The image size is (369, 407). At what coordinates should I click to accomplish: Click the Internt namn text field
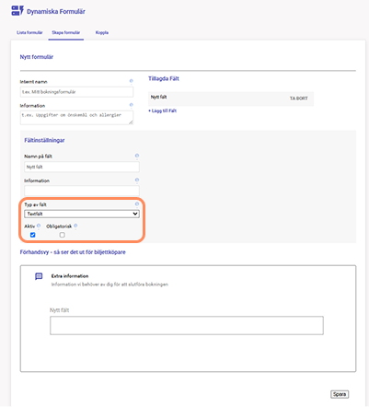[x=76, y=92]
